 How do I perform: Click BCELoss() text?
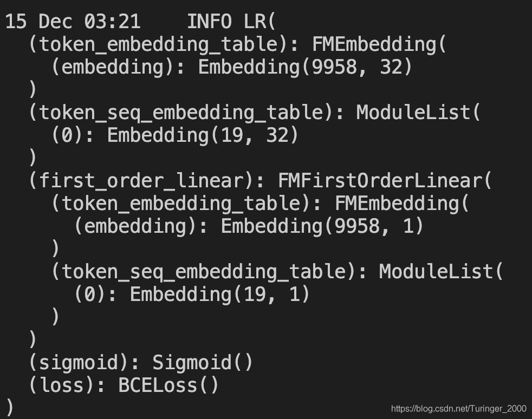(168, 385)
